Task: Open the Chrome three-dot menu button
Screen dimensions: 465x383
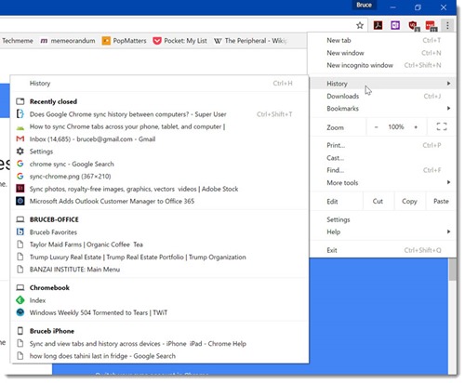Action: (447, 25)
